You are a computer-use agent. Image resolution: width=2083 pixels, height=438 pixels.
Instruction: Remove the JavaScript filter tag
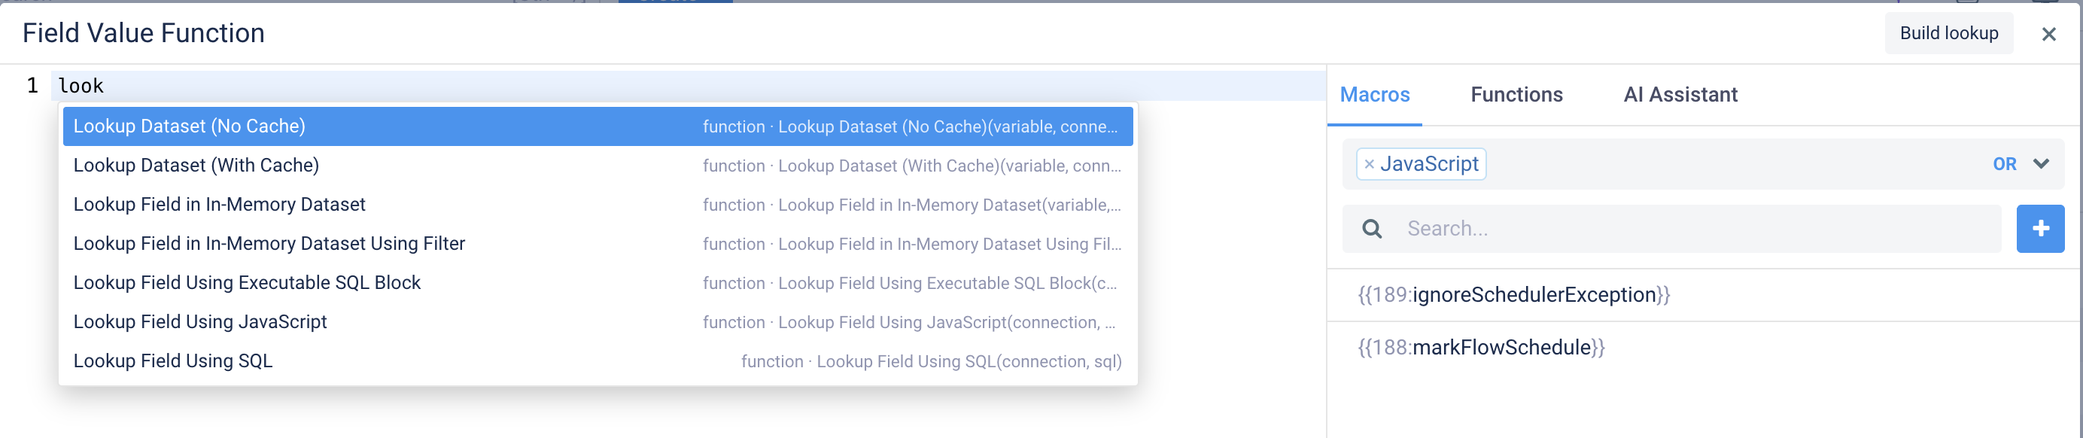point(1369,164)
